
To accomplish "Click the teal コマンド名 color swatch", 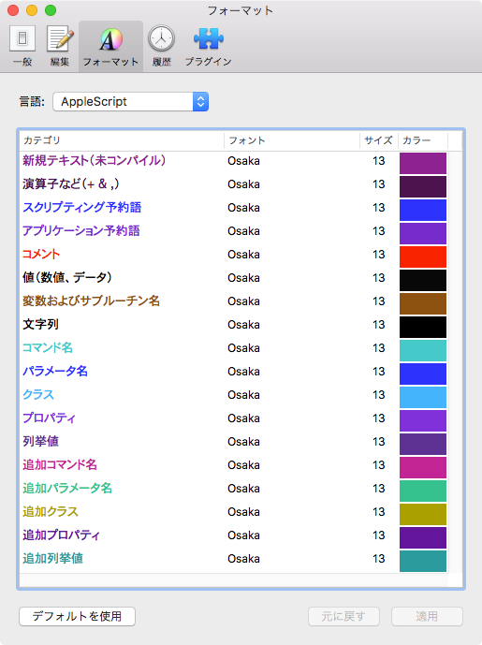I will click(x=423, y=350).
